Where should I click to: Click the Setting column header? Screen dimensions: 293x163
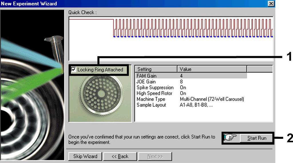pos(156,69)
